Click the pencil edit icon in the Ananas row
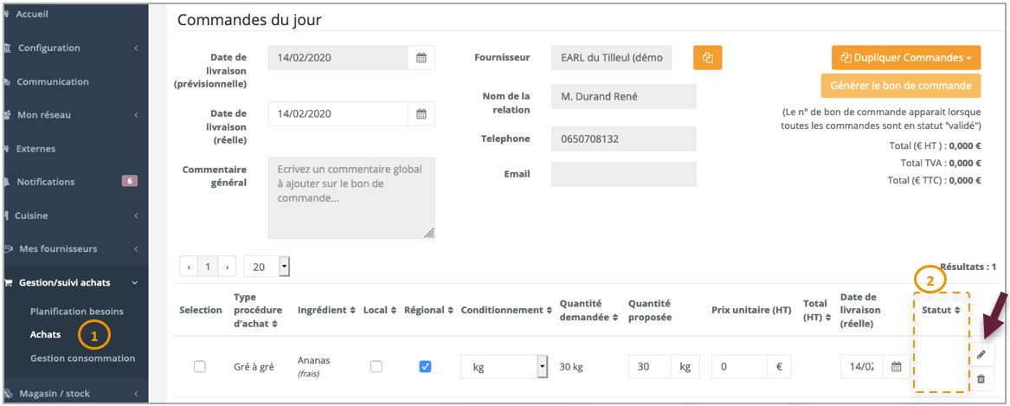This screenshot has height=406, width=1010. 981,354
